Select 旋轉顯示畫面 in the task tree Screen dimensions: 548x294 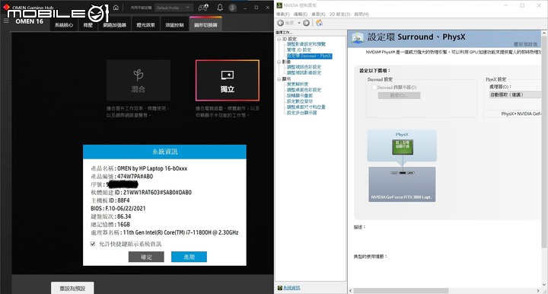pyautogui.click(x=300, y=95)
